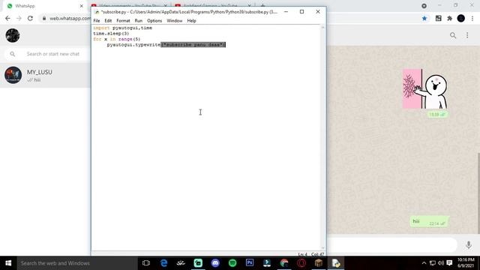The image size is (480, 270).
Task: Click Search the web and Windows box
Action: click(x=77, y=263)
